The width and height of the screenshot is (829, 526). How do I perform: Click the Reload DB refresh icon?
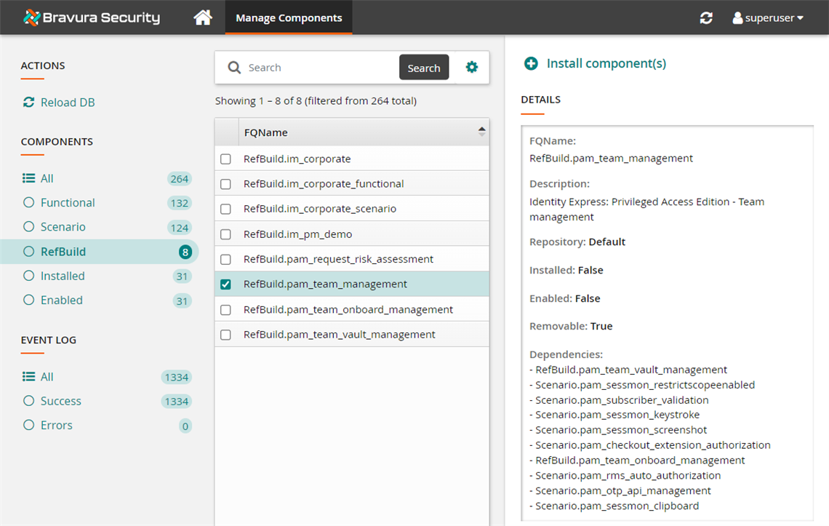click(x=28, y=102)
